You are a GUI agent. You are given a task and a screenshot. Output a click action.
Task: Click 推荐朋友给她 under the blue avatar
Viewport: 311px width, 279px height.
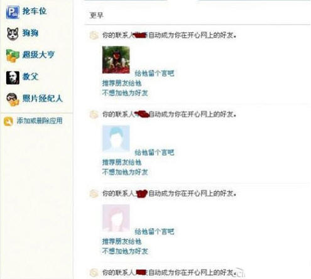(122, 162)
